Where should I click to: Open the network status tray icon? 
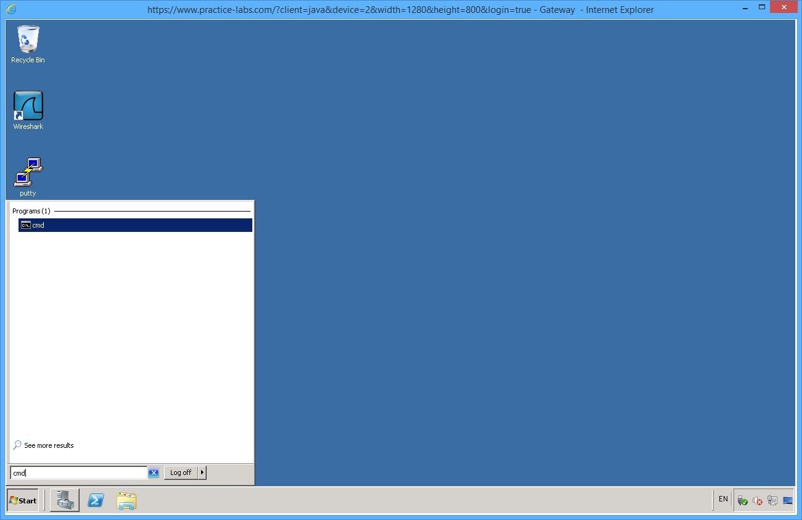click(x=772, y=500)
